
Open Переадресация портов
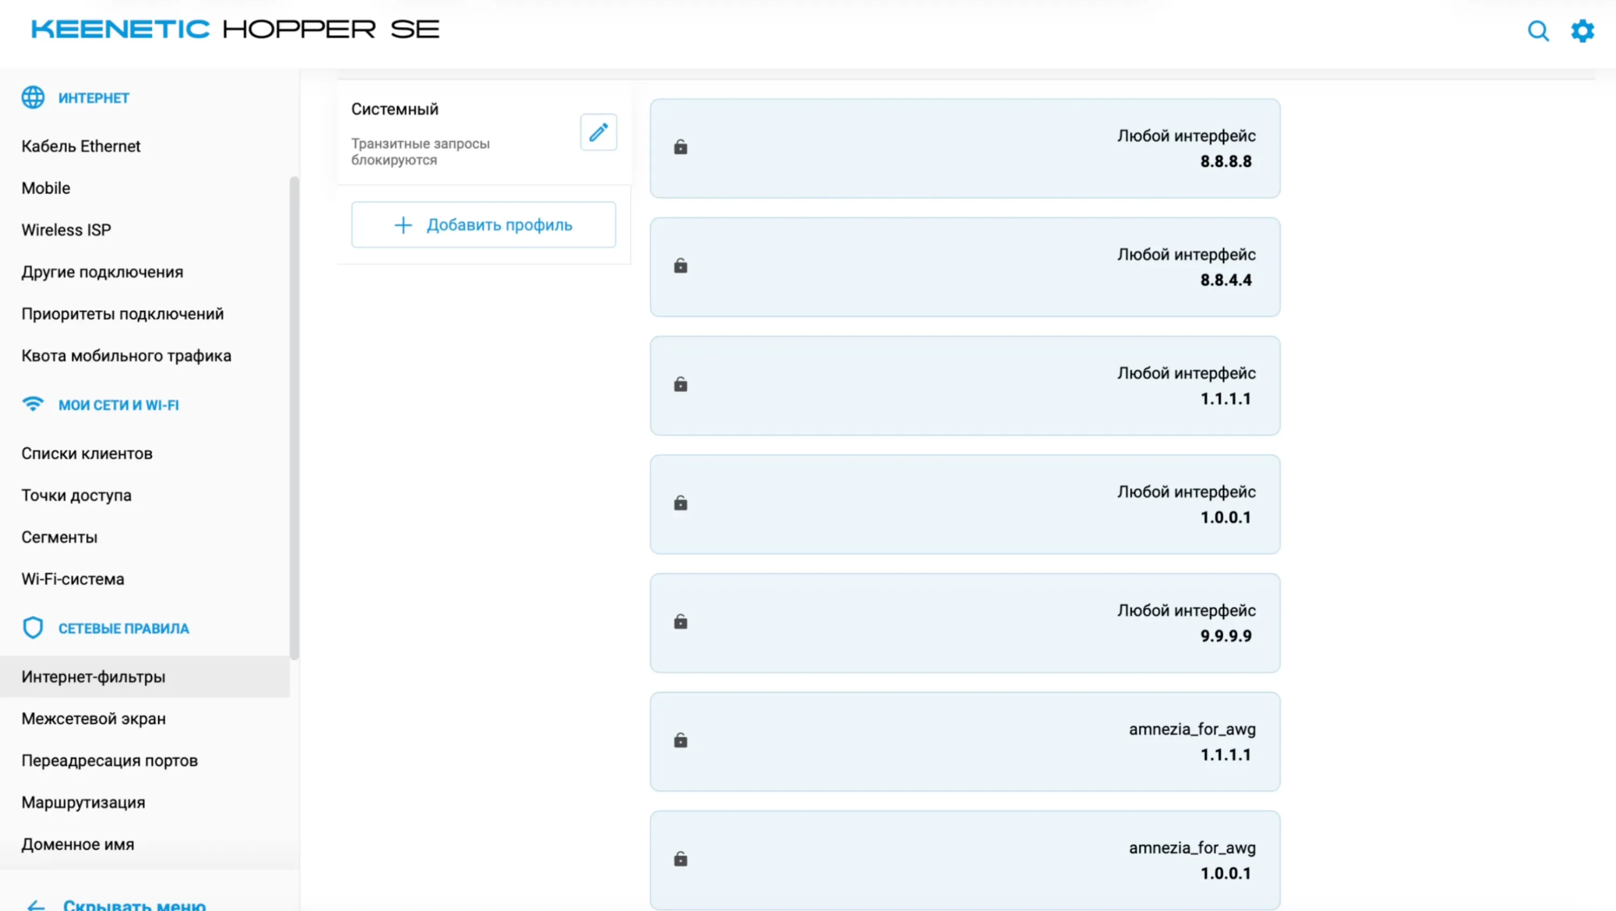pyautogui.click(x=110, y=761)
